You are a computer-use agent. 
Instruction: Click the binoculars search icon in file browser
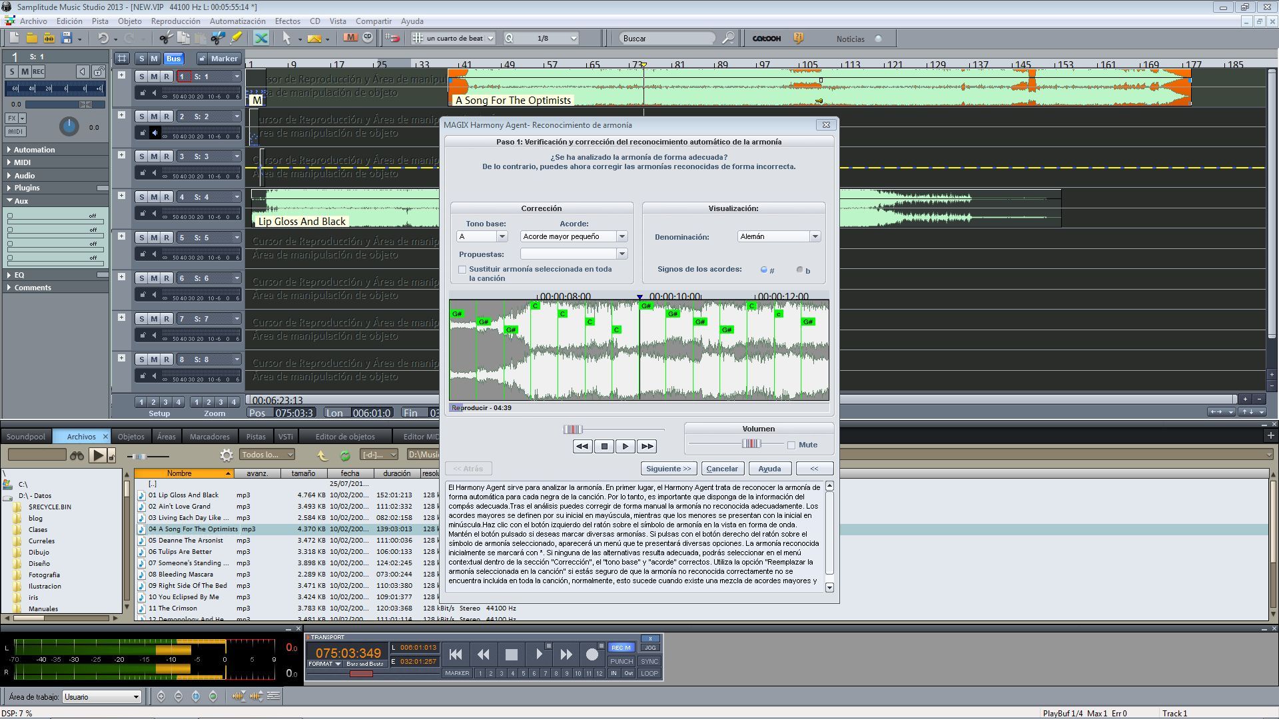(x=77, y=455)
